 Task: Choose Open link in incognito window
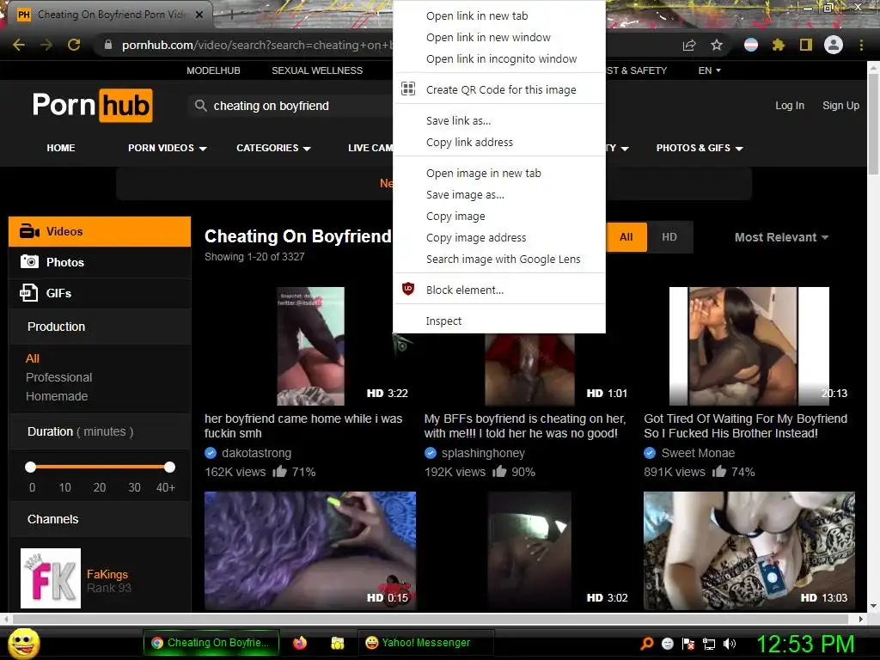(x=499, y=59)
